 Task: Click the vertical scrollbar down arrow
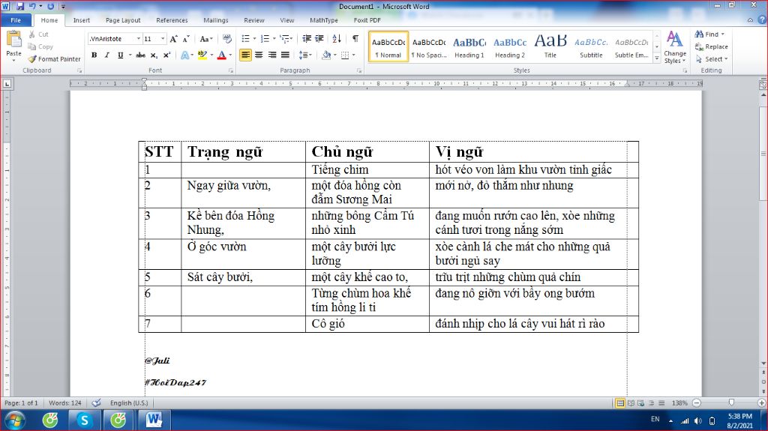coord(763,363)
